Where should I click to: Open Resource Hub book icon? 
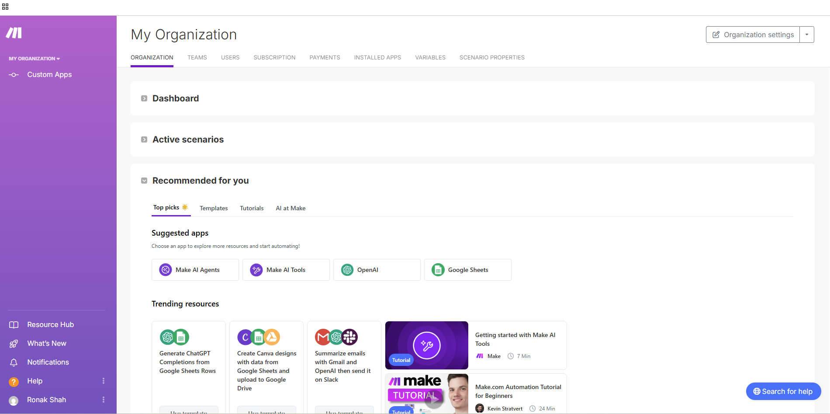tap(14, 325)
